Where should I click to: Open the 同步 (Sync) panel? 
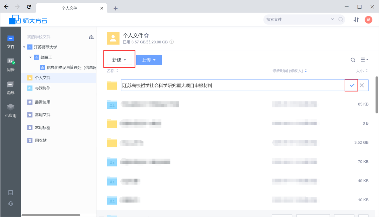(11, 64)
